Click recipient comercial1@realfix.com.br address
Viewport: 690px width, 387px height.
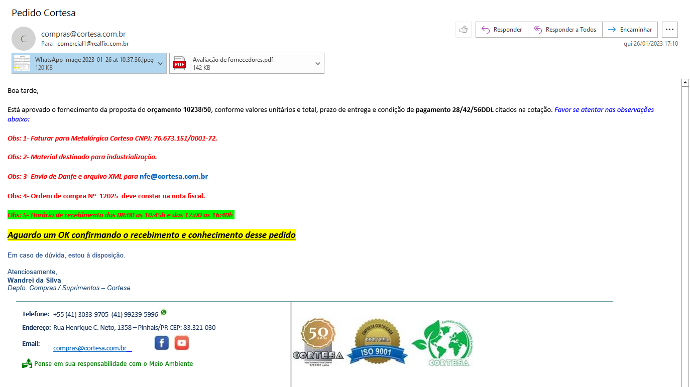[x=93, y=44]
